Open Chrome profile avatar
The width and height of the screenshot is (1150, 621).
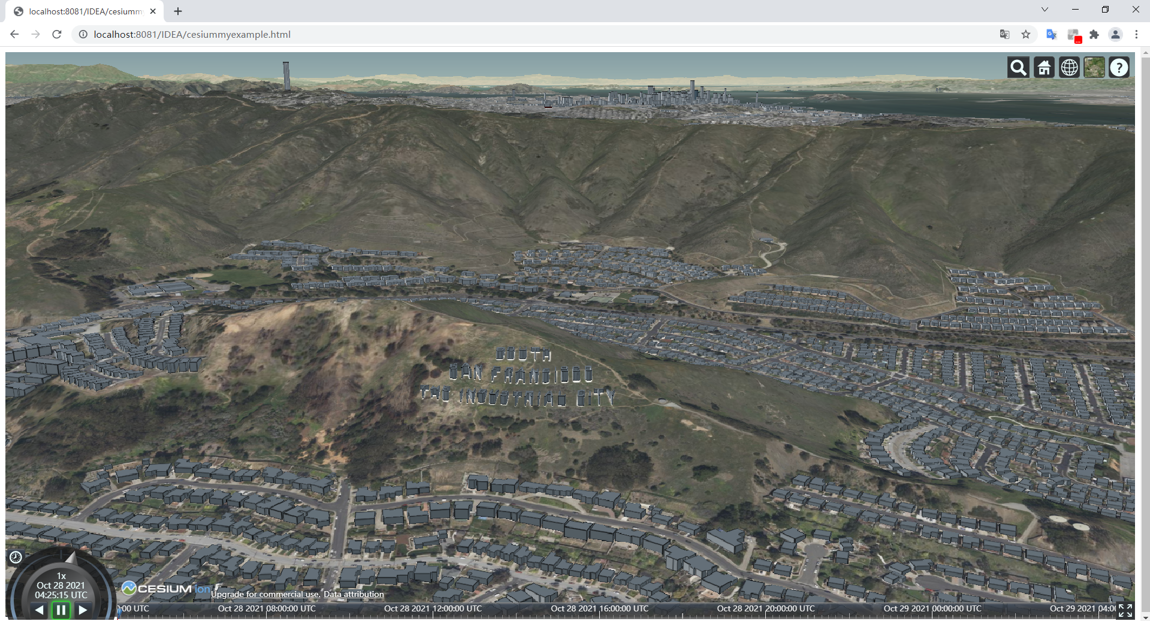[1115, 34]
